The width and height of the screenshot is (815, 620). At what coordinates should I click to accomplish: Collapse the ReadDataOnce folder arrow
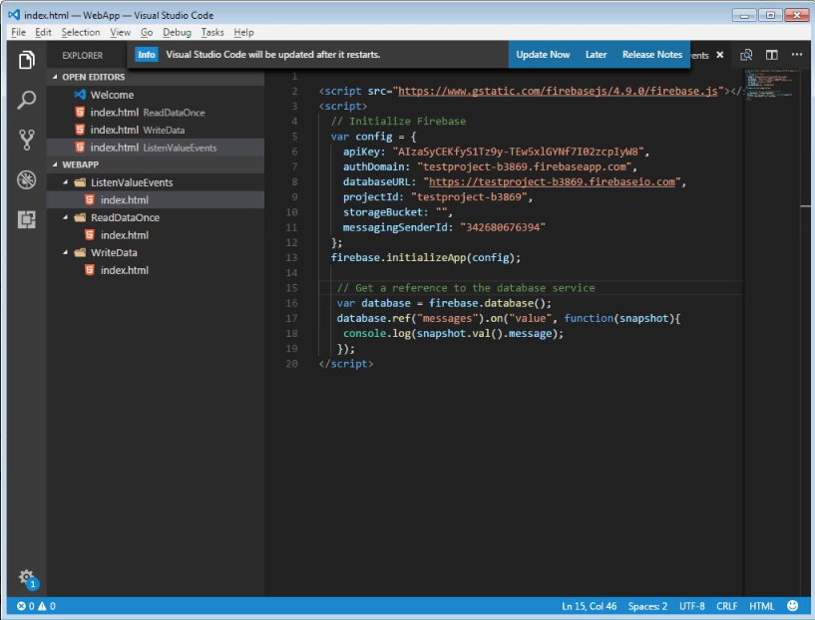click(x=66, y=217)
